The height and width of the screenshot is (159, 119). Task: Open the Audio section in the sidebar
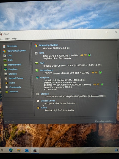tap(12, 83)
